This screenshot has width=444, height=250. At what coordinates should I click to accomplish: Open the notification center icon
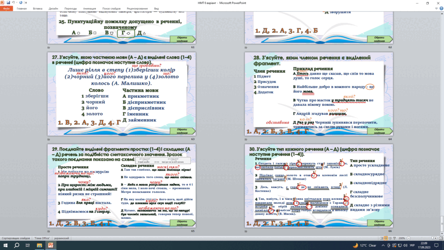[x=436, y=245]
